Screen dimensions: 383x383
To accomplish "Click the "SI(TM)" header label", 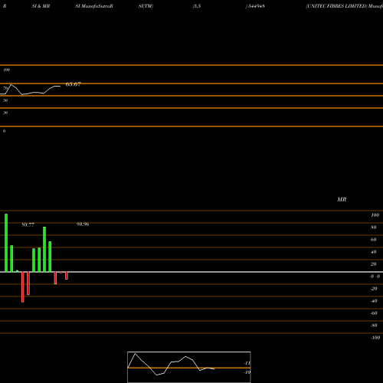I will point(146,6).
